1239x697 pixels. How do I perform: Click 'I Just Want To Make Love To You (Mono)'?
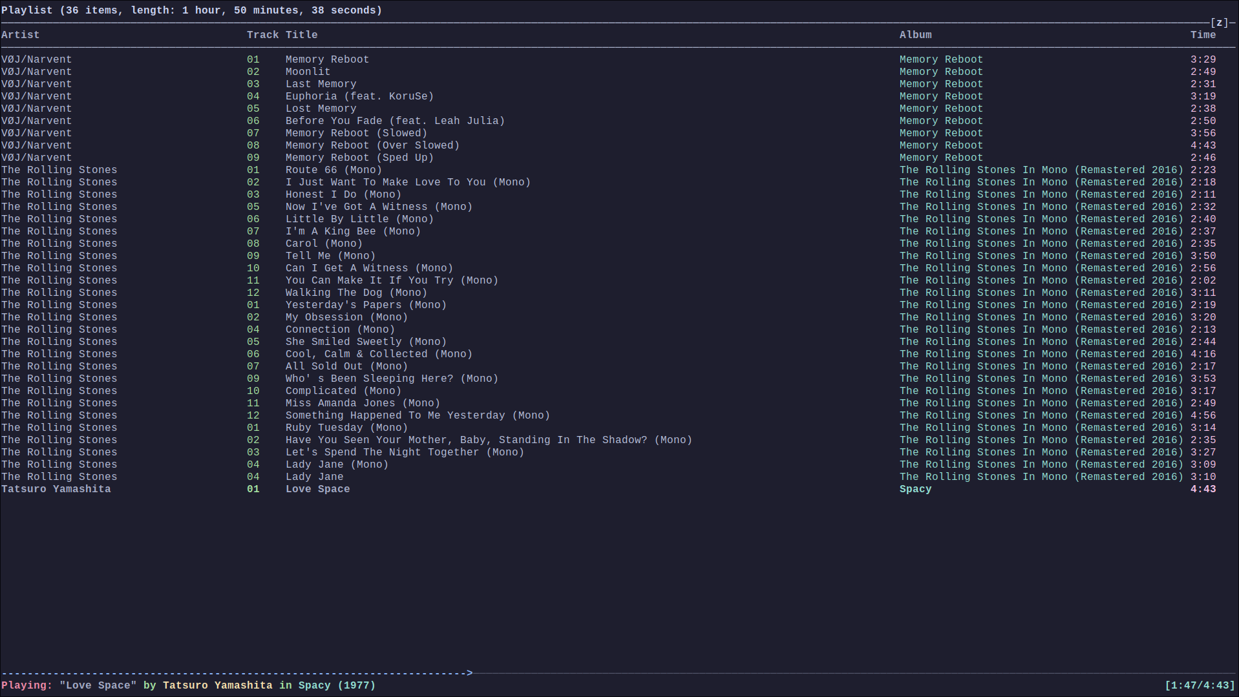pyautogui.click(x=408, y=182)
